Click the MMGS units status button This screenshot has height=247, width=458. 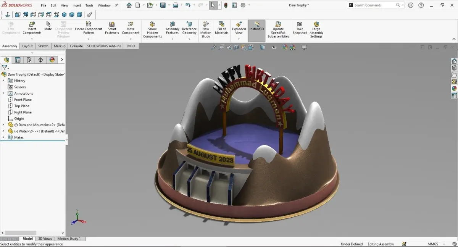coord(432,244)
